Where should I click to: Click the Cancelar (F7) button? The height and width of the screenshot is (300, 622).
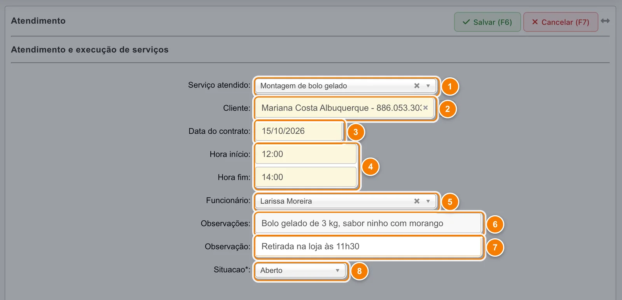561,22
